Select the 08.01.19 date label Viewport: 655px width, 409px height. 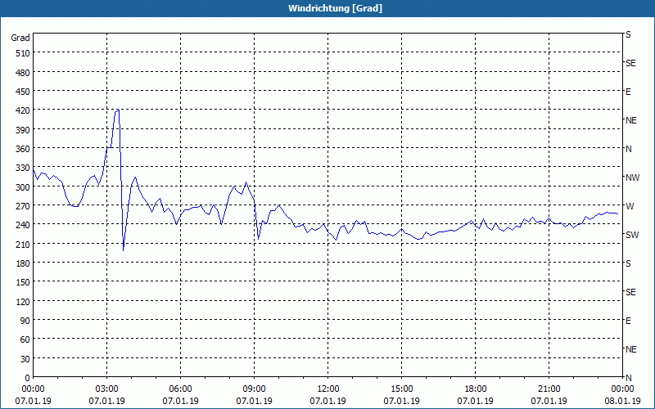pyautogui.click(x=622, y=401)
